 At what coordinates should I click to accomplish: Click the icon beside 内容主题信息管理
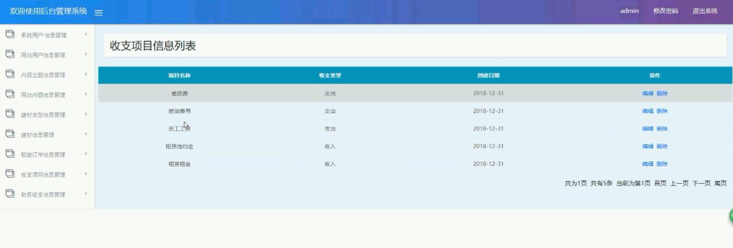coord(9,74)
